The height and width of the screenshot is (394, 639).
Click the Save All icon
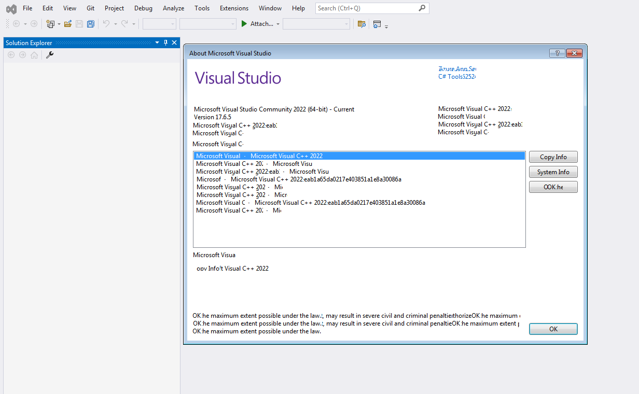point(91,24)
